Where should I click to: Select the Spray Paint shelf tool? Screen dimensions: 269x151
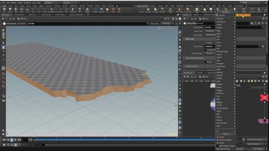(73, 10)
